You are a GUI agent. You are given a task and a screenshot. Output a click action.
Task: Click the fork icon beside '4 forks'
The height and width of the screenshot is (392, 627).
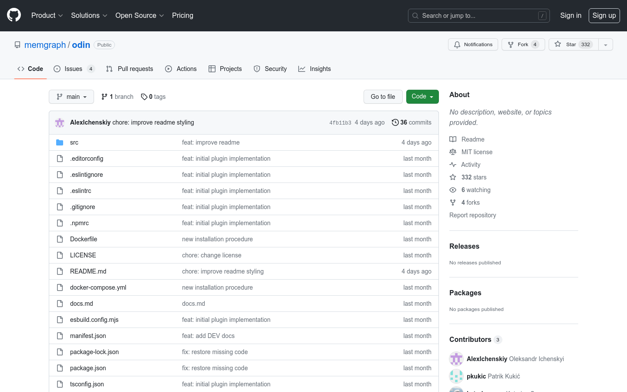(453, 203)
